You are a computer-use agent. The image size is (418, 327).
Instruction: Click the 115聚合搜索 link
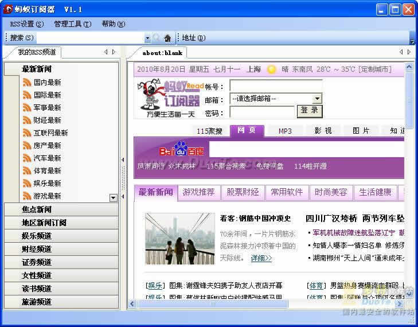coord(226,166)
